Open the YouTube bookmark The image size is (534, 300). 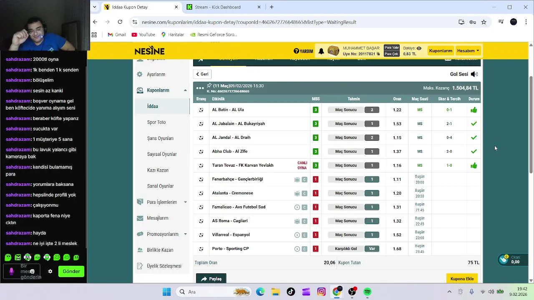coord(143,35)
